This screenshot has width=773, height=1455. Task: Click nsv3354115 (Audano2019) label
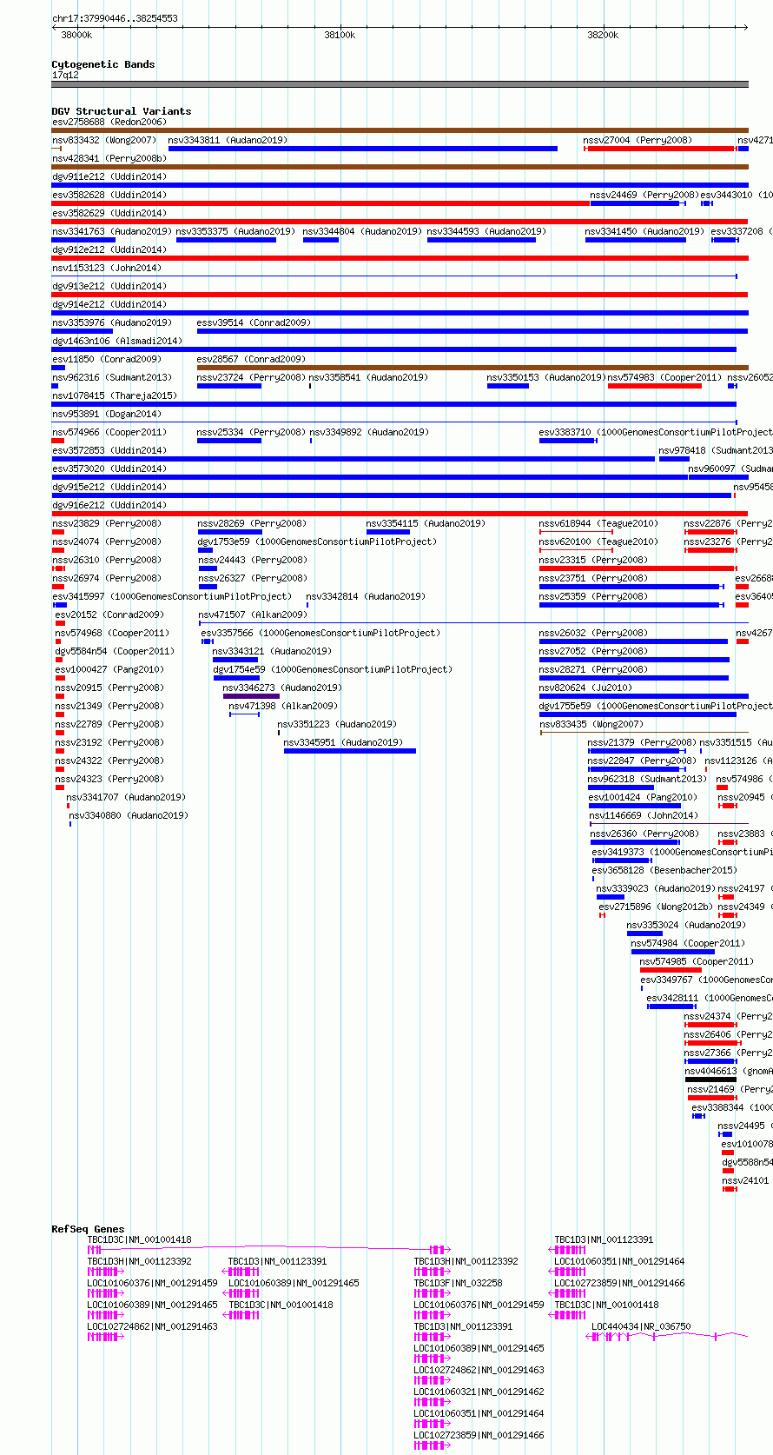click(426, 523)
